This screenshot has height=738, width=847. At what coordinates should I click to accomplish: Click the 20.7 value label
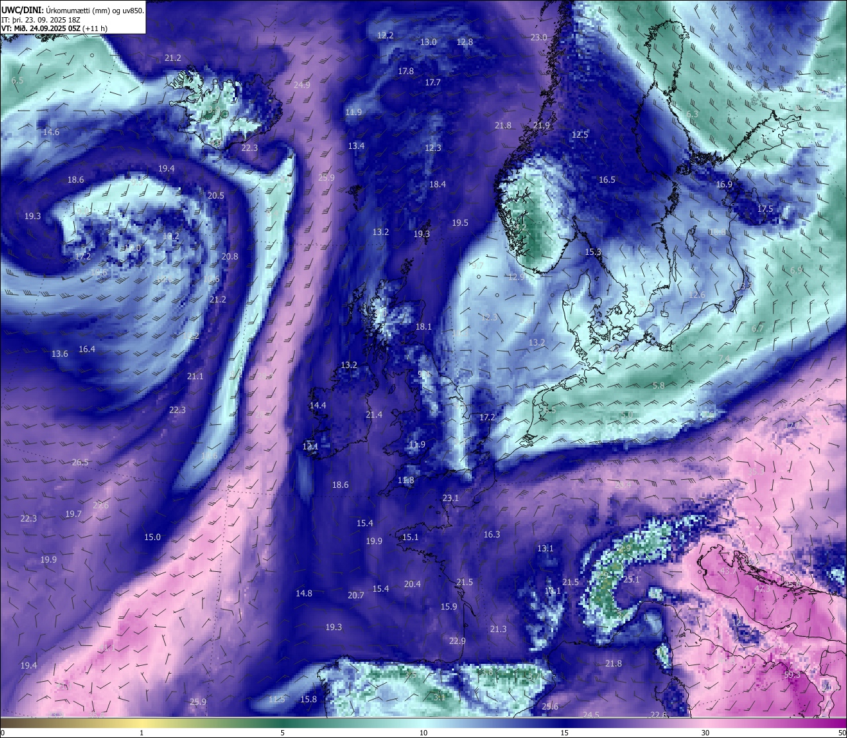[356, 595]
